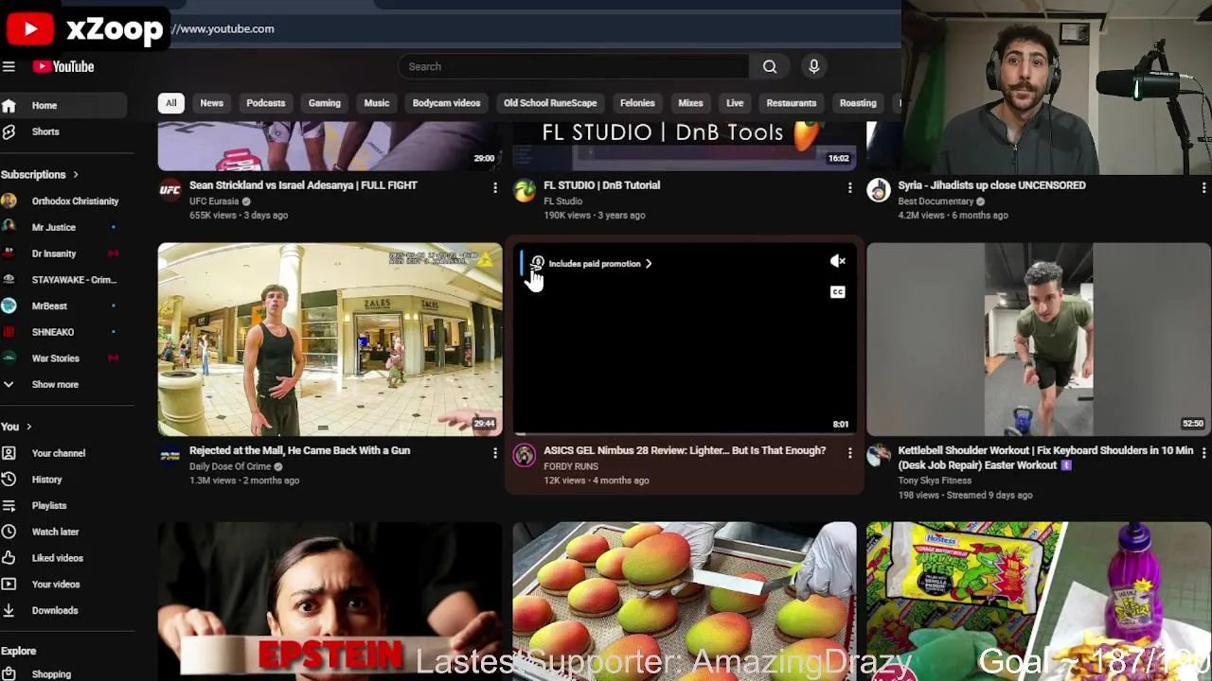Click the YouTube logo
The height and width of the screenshot is (681, 1212).
click(63, 66)
